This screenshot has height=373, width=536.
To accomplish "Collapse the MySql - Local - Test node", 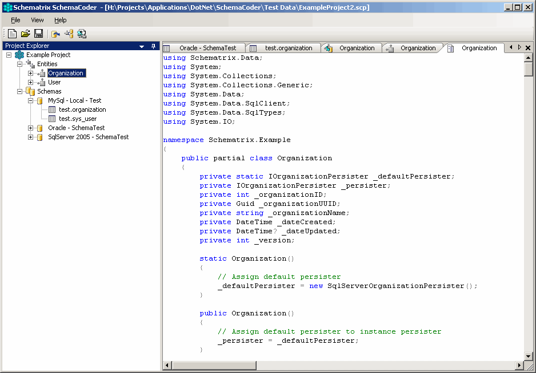I will point(31,100).
